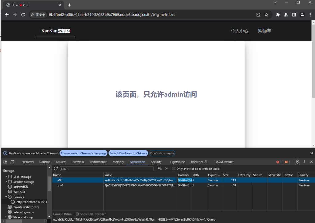Click the inspect element picker icon
The height and width of the screenshot is (223, 315).
click(5, 162)
